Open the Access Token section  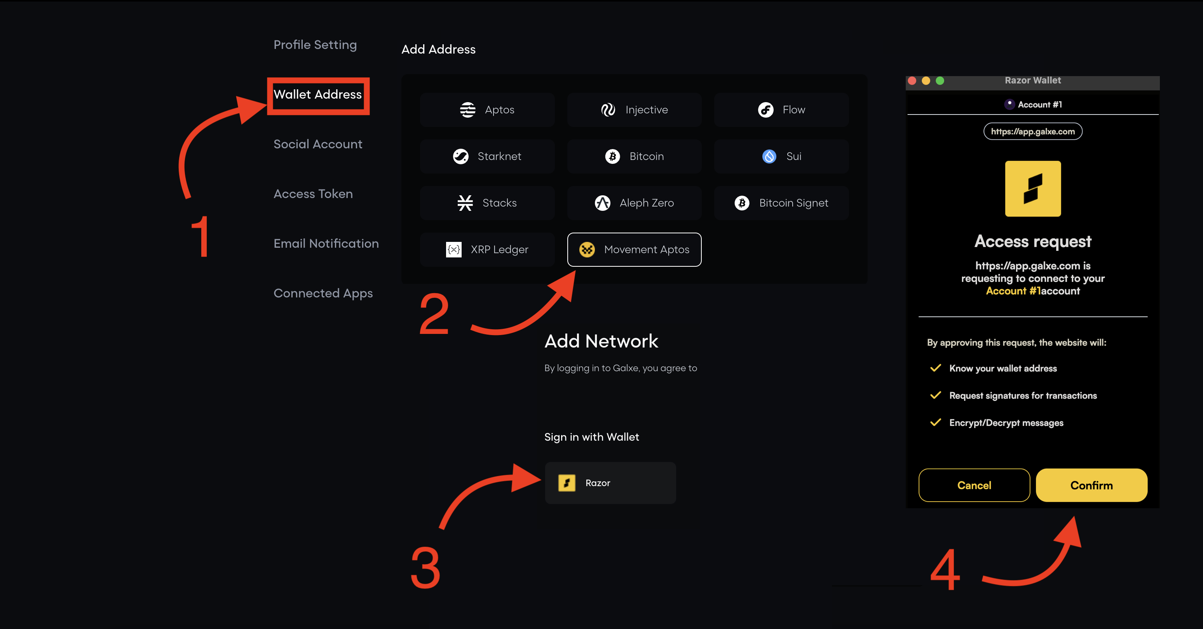313,194
